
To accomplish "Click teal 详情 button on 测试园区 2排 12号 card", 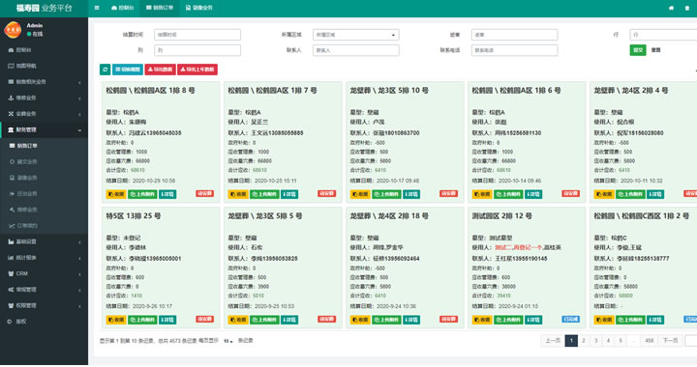I will point(533,320).
